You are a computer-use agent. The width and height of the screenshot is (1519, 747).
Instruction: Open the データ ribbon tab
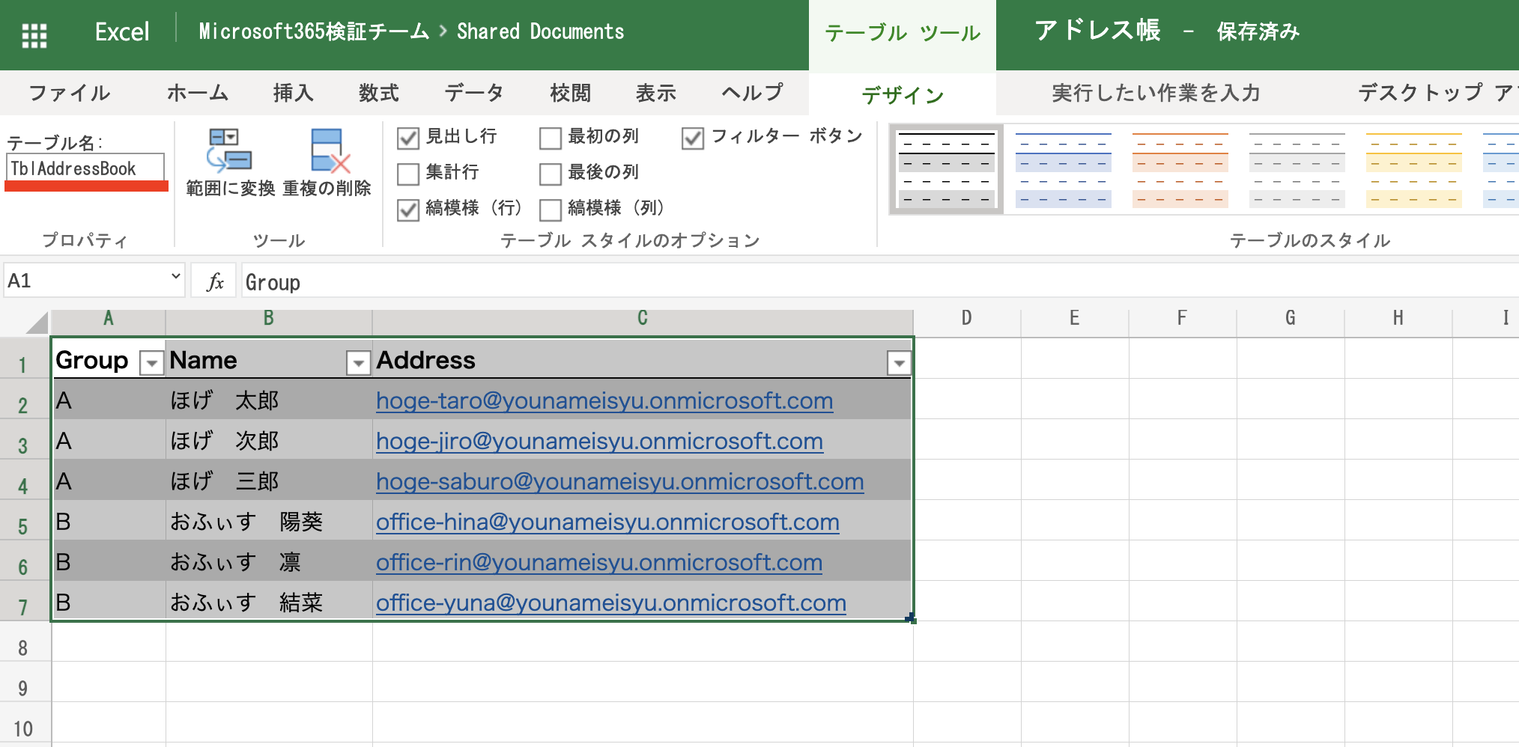(x=473, y=93)
